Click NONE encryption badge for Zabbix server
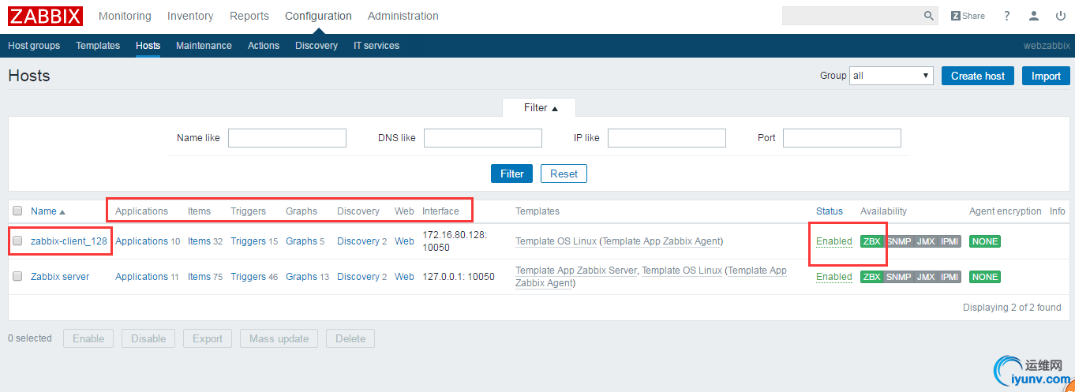This screenshot has height=392, width=1075. pyautogui.click(x=985, y=277)
